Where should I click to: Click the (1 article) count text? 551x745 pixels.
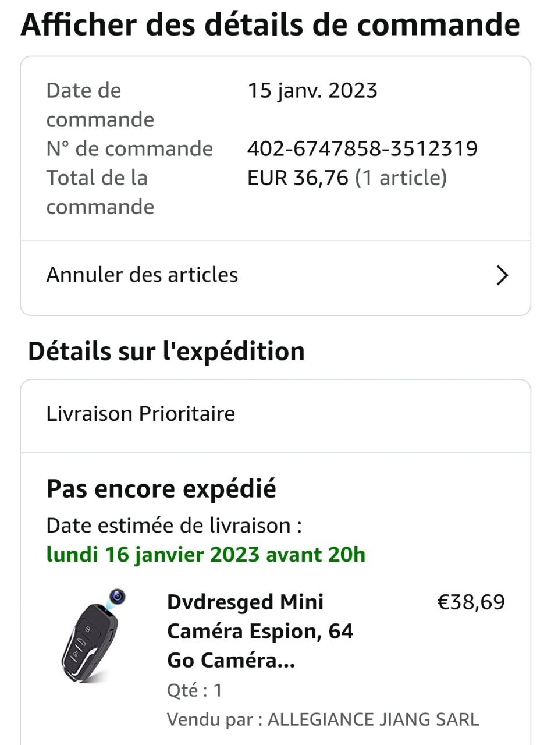tap(401, 178)
